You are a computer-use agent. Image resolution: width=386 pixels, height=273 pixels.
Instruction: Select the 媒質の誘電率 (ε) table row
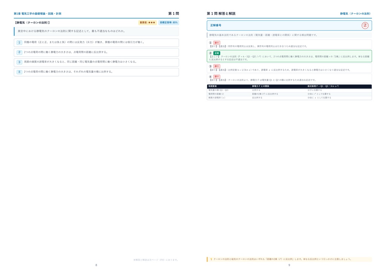click(x=289, y=98)
